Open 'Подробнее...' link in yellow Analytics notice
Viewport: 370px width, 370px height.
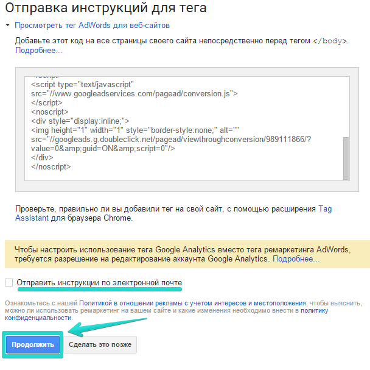point(296,259)
